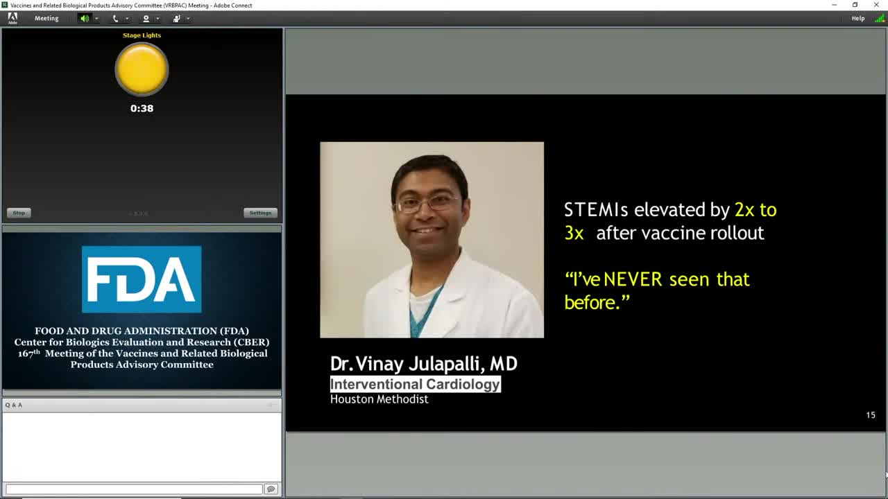Viewport: 888px width, 499px height.
Task: Click the 'Stage Lights' title label
Action: [142, 35]
